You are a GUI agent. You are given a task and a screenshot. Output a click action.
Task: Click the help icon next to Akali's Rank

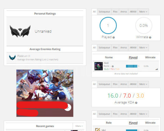coord(113,66)
